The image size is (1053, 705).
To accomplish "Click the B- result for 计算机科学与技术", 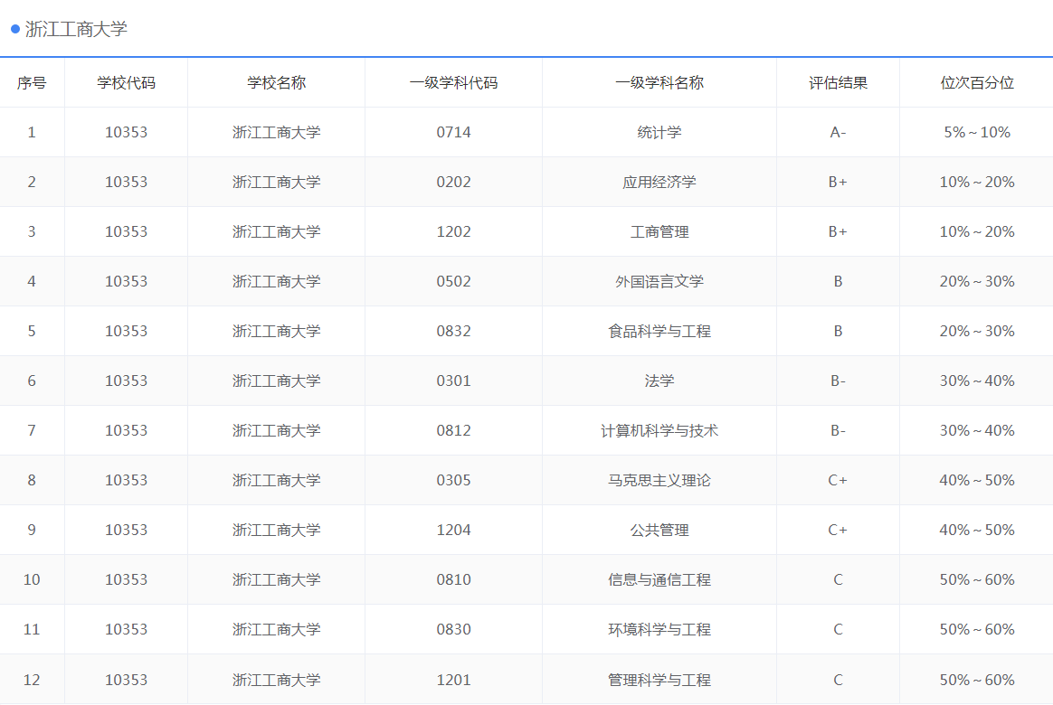I will pyautogui.click(x=838, y=430).
